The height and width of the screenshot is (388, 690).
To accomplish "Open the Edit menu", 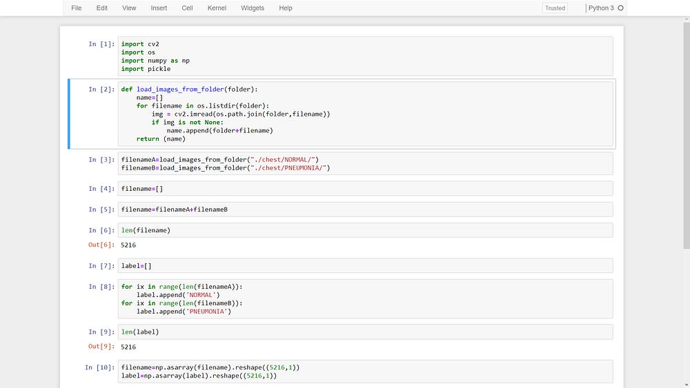I will click(102, 8).
